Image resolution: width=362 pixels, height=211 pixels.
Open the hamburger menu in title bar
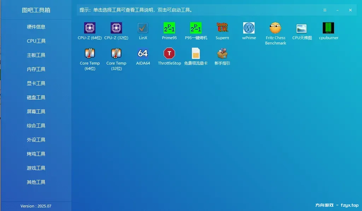pyautogui.click(x=325, y=10)
